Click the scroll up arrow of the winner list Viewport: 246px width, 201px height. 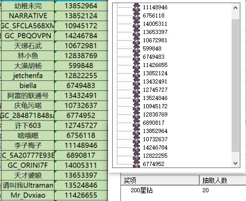point(235,8)
